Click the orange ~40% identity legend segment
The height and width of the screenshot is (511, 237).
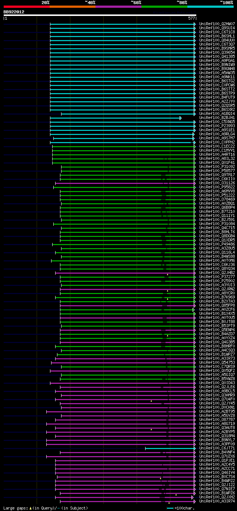[73, 6]
